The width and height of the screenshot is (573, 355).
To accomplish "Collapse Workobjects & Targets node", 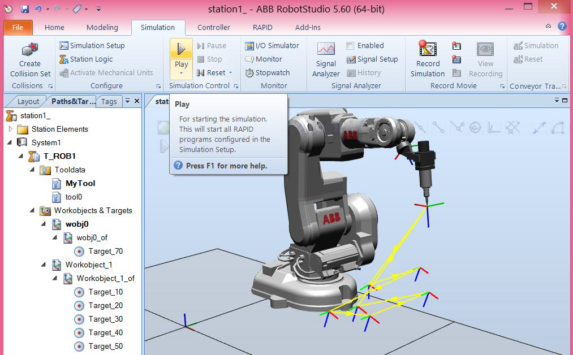I will pyautogui.click(x=32, y=210).
